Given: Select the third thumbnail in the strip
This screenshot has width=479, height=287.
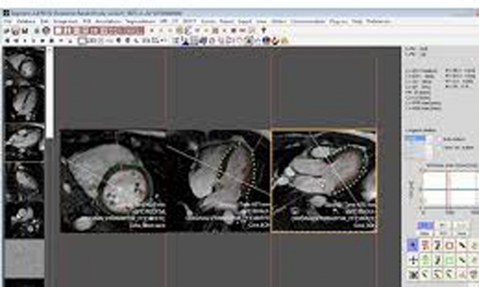Looking at the screenshot, I should (x=24, y=142).
